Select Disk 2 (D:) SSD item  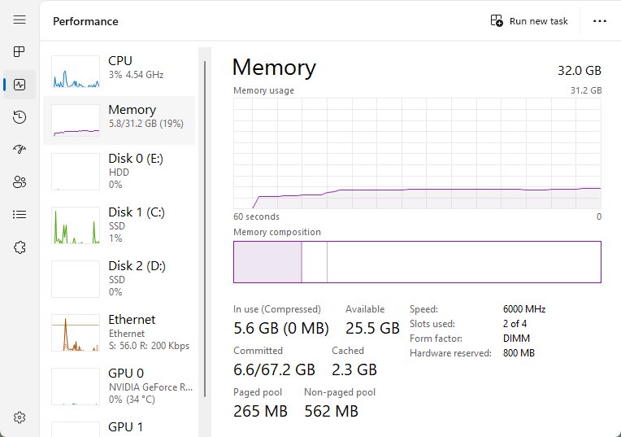point(119,279)
